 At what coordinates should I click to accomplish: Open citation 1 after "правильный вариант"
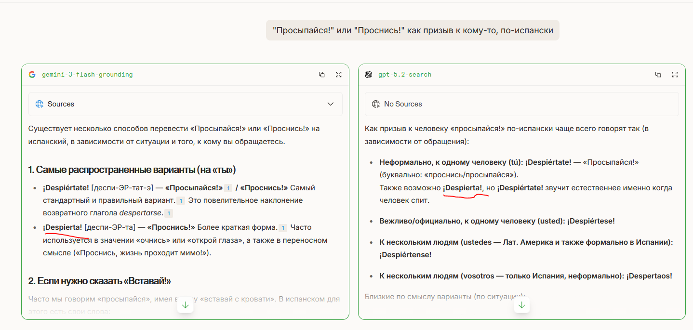point(181,200)
